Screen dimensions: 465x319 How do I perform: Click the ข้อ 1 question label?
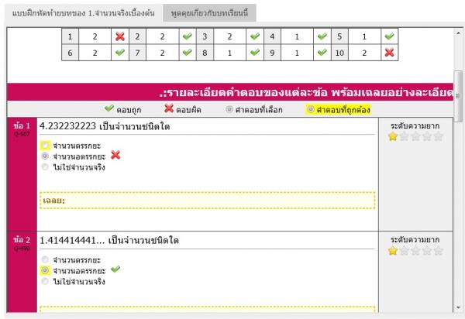pos(21,125)
